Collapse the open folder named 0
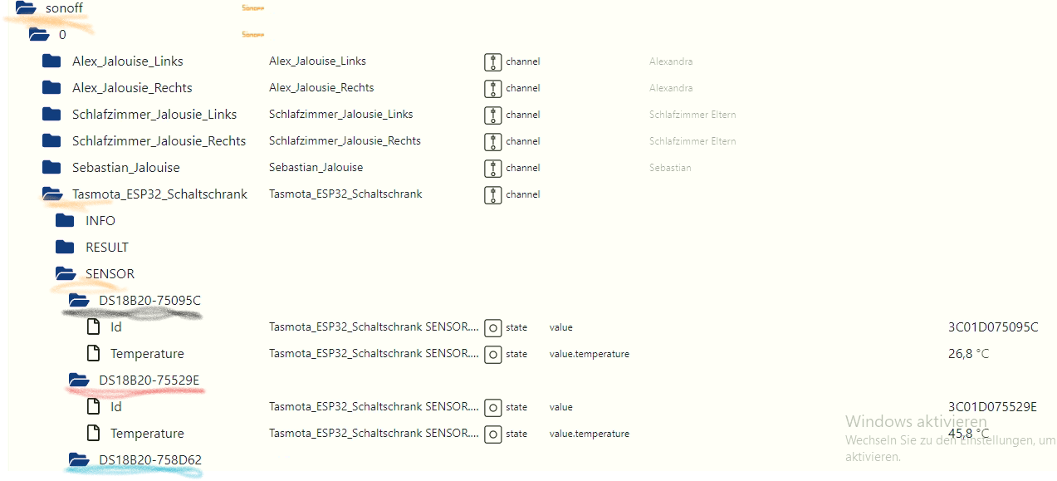The height and width of the screenshot is (481, 1057). click(x=39, y=35)
